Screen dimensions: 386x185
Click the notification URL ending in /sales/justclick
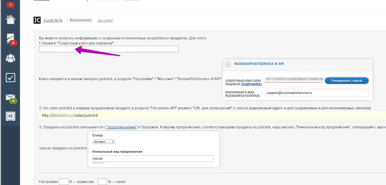[70, 115]
